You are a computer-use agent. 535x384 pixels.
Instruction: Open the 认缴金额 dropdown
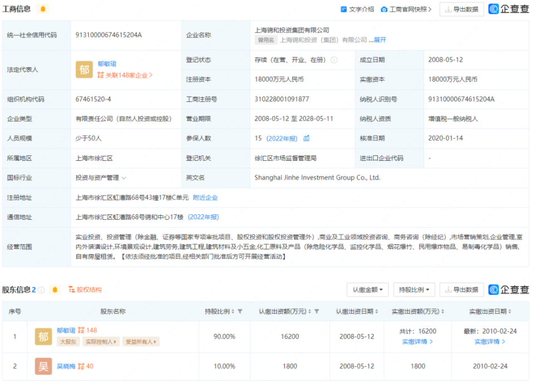(x=367, y=289)
